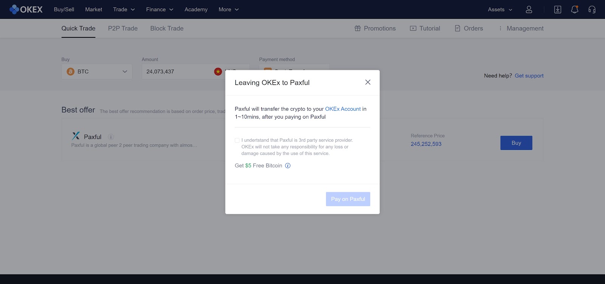The width and height of the screenshot is (605, 284).
Task: Switch to Block Trade tab
Action: 167,28
